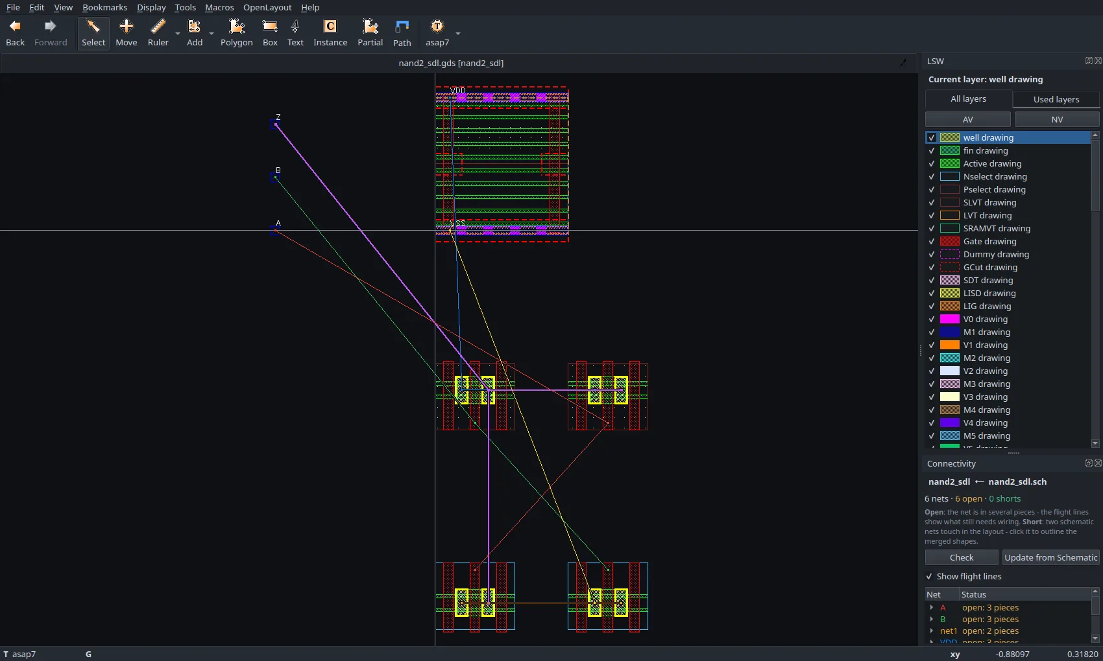Open the Ruler tool dropdown arrow
1103x661 pixels.
(x=177, y=33)
